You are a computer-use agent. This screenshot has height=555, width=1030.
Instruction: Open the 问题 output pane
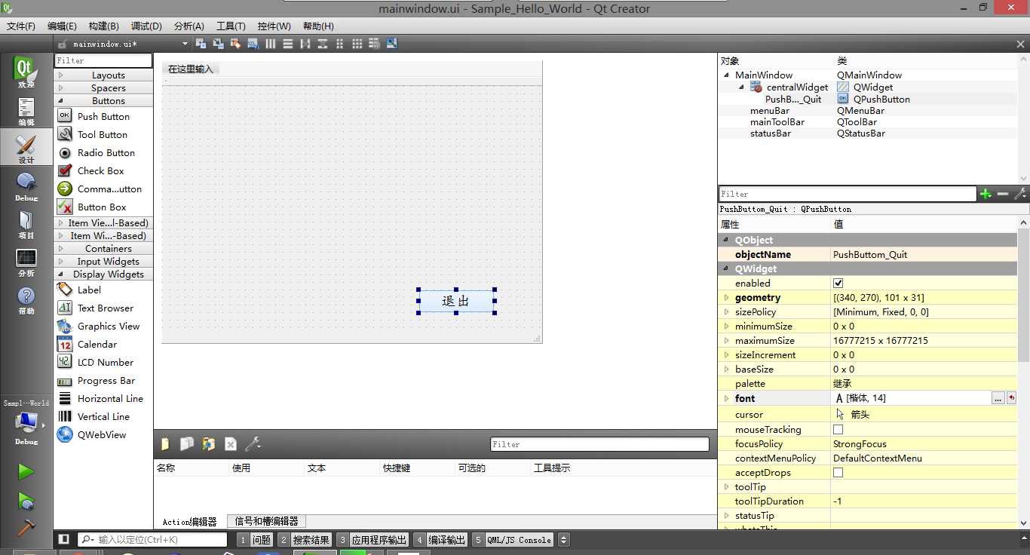pos(255,540)
